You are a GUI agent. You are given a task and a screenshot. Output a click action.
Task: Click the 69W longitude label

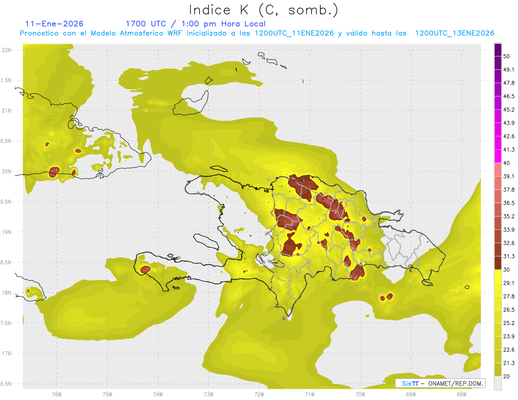tap(411, 394)
